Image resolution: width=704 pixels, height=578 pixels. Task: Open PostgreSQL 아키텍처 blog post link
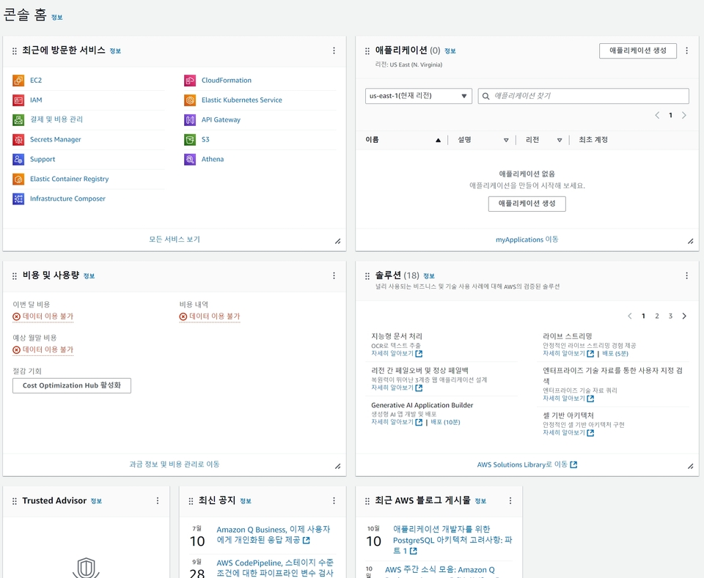click(x=452, y=540)
